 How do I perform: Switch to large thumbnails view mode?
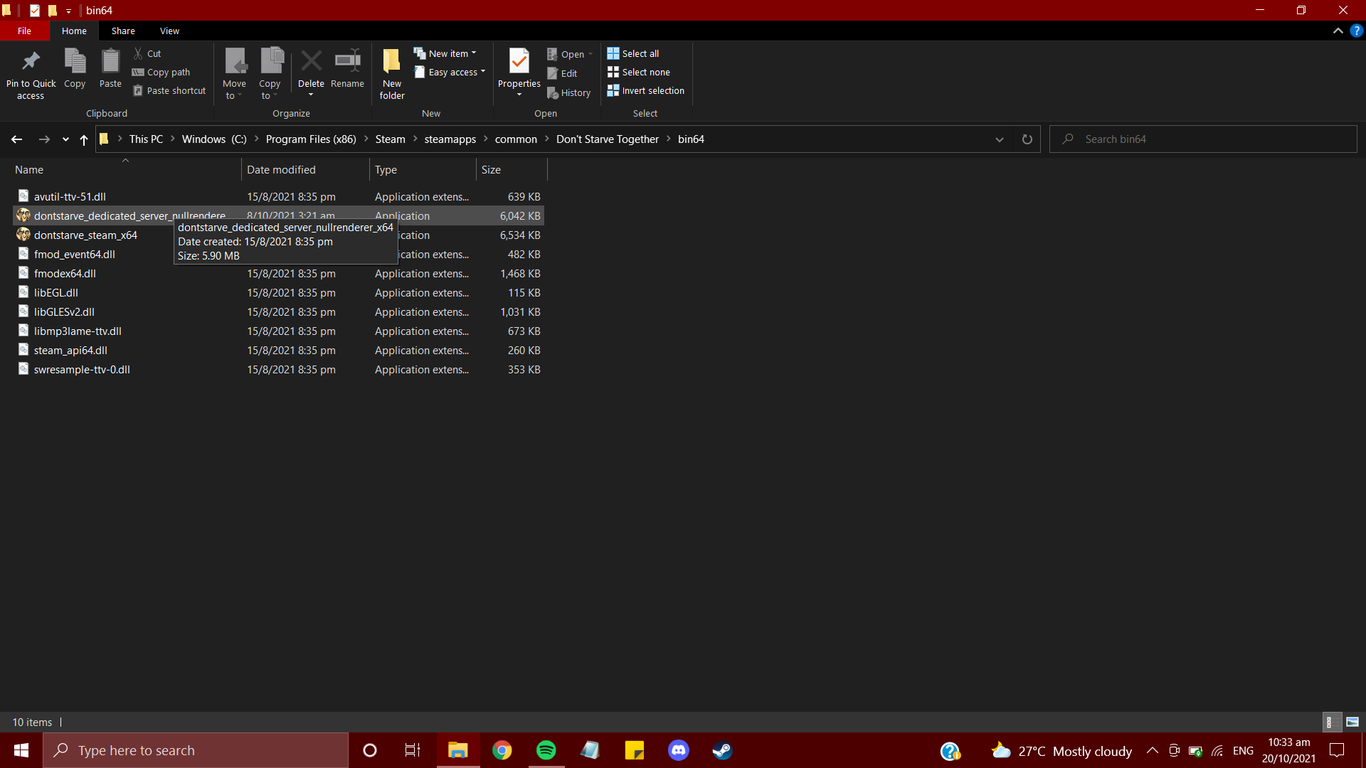coord(1352,722)
